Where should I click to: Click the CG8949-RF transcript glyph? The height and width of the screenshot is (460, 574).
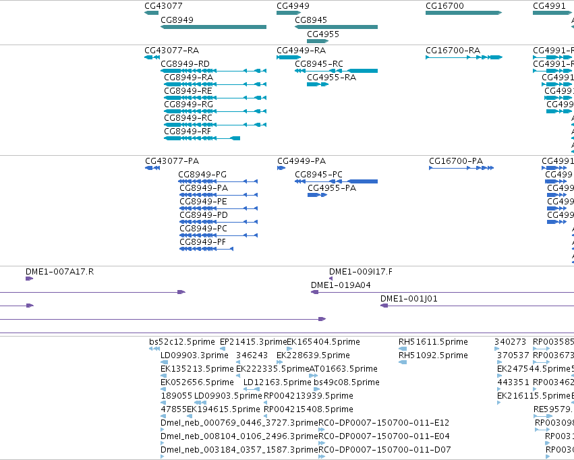pyautogui.click(x=202, y=138)
